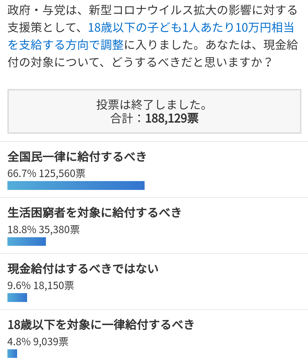Click the '9.6% 18,150票' result text

[x=41, y=285]
